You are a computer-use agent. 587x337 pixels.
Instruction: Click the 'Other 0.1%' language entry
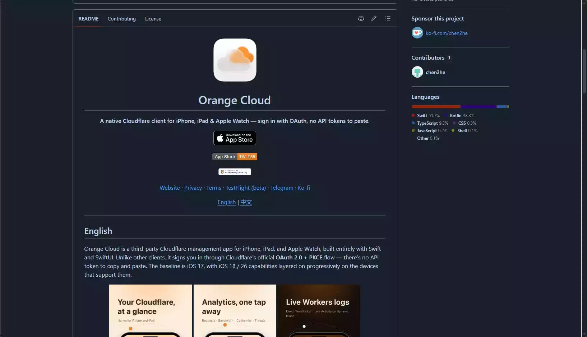(x=428, y=138)
